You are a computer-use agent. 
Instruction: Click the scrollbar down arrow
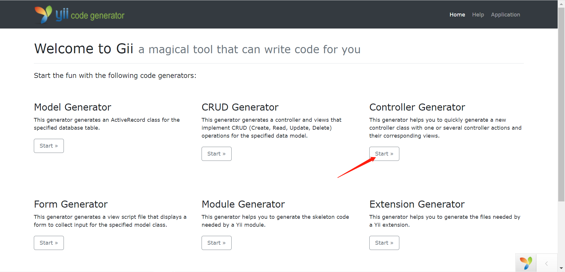tap(561, 268)
